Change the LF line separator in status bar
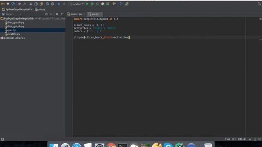Viewport: 262px width, 147px height. point(234,139)
